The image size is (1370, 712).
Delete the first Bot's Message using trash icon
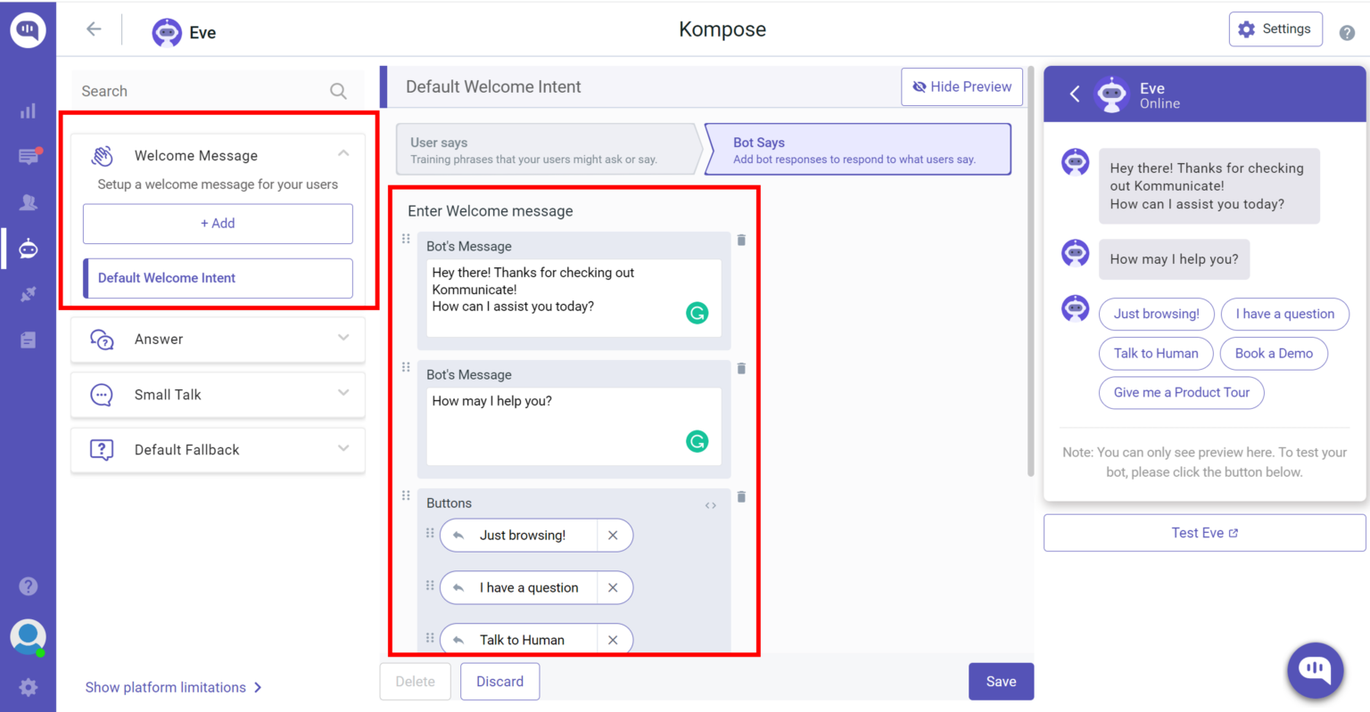coord(741,240)
